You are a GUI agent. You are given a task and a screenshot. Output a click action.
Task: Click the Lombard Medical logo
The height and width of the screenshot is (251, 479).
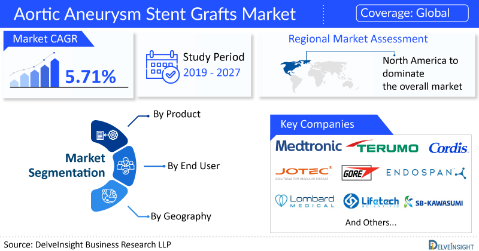(305, 201)
